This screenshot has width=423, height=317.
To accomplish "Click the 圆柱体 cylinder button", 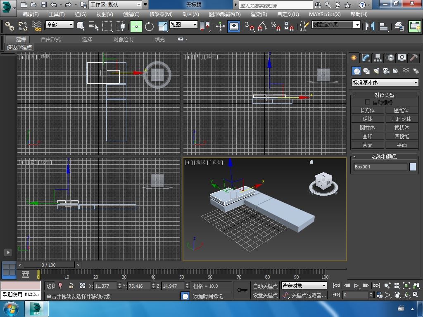I will [367, 128].
